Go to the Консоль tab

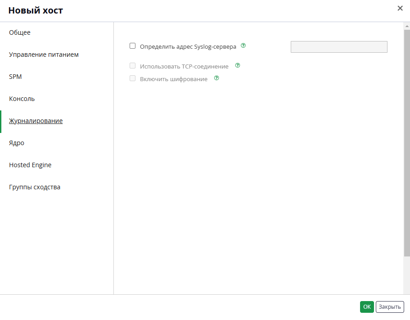[22, 99]
